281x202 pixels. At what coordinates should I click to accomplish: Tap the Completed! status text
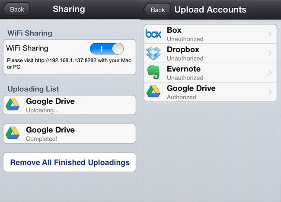coord(42,139)
